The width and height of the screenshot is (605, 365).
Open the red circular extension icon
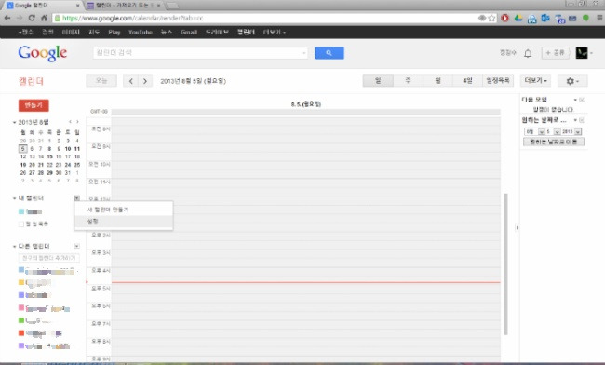tap(504, 18)
